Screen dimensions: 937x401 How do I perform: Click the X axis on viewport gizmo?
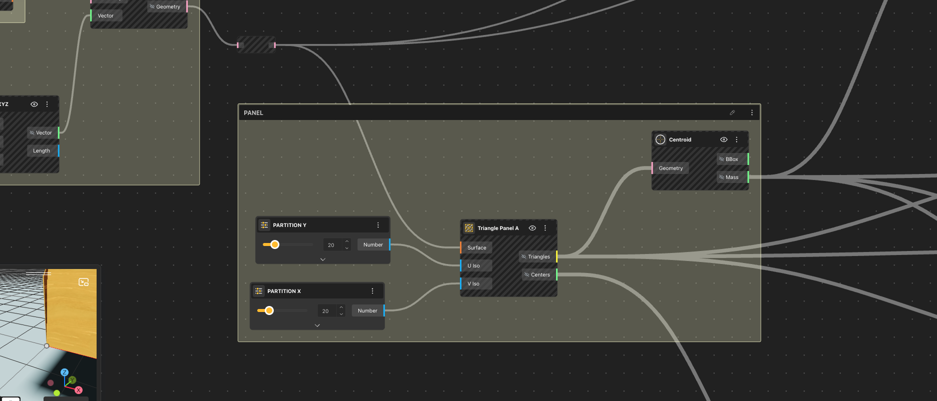click(x=79, y=390)
